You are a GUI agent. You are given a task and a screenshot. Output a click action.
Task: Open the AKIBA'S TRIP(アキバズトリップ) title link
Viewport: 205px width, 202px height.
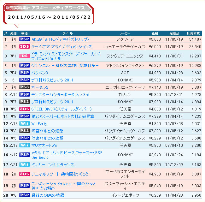[60, 39]
